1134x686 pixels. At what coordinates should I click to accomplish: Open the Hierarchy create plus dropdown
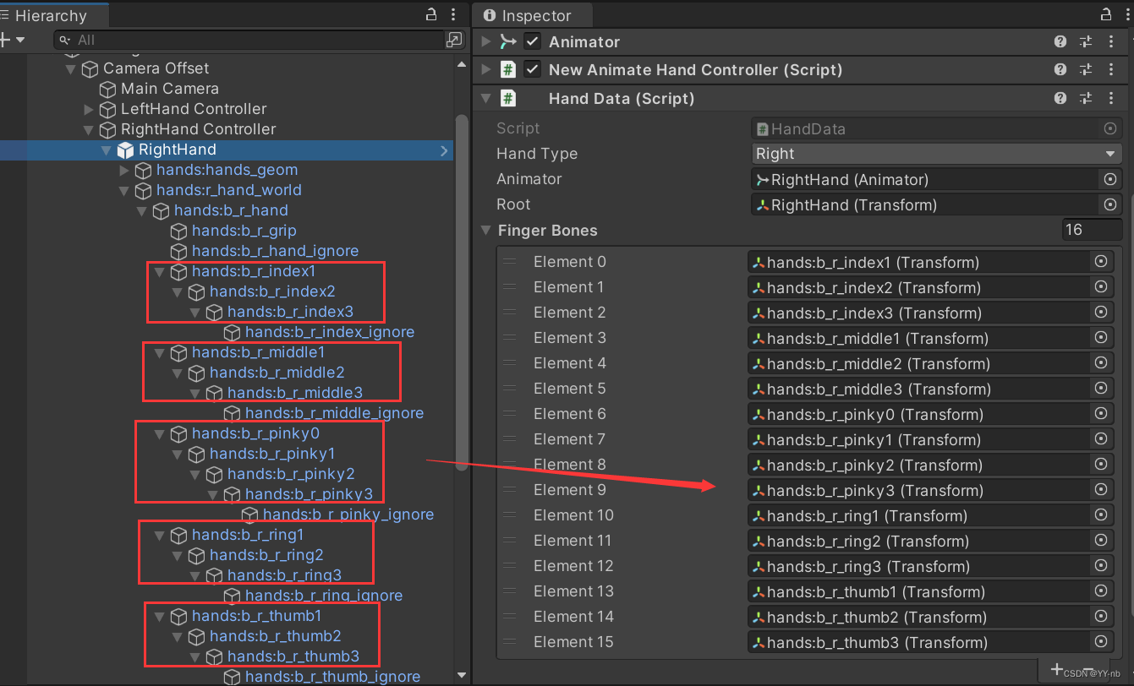(14, 40)
